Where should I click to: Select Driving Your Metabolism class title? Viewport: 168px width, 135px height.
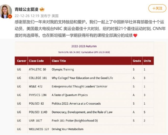[x=67, y=129]
